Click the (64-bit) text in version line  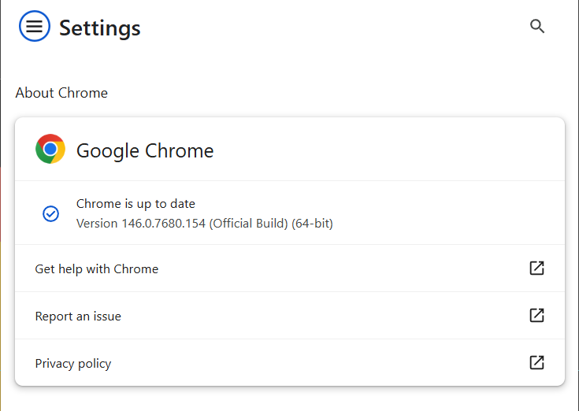point(313,224)
